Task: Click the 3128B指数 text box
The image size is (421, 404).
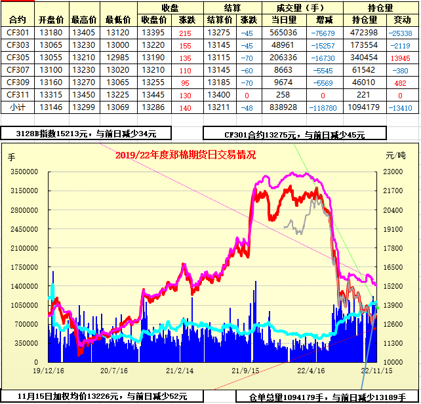Action: 86,134
